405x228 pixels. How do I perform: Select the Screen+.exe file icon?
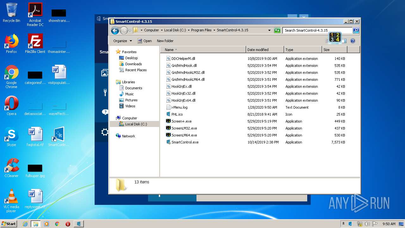click(x=168, y=121)
